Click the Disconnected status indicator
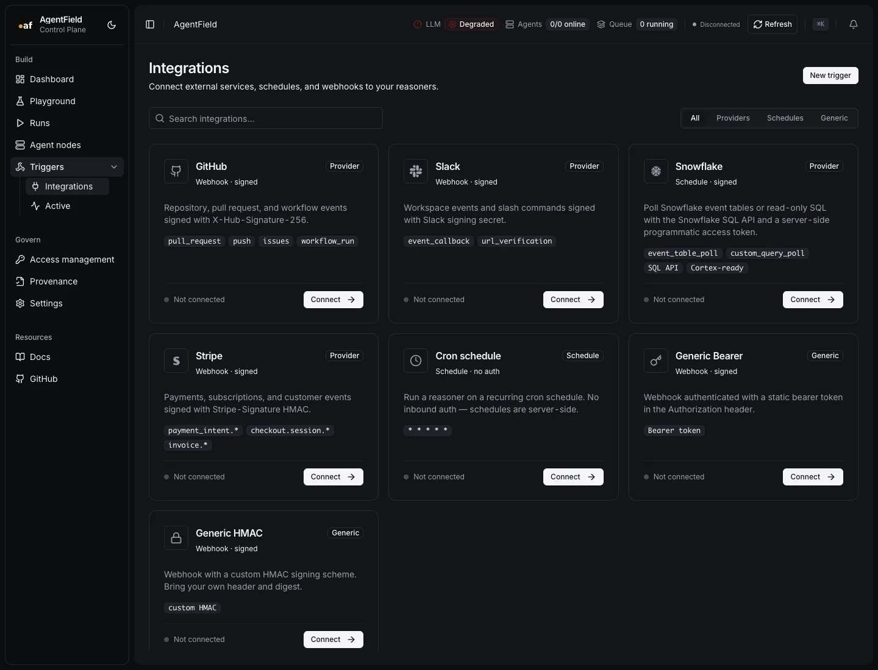The width and height of the screenshot is (878, 670). 716,24
